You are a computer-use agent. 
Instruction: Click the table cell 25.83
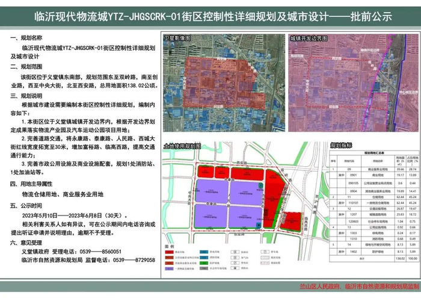point(401,214)
